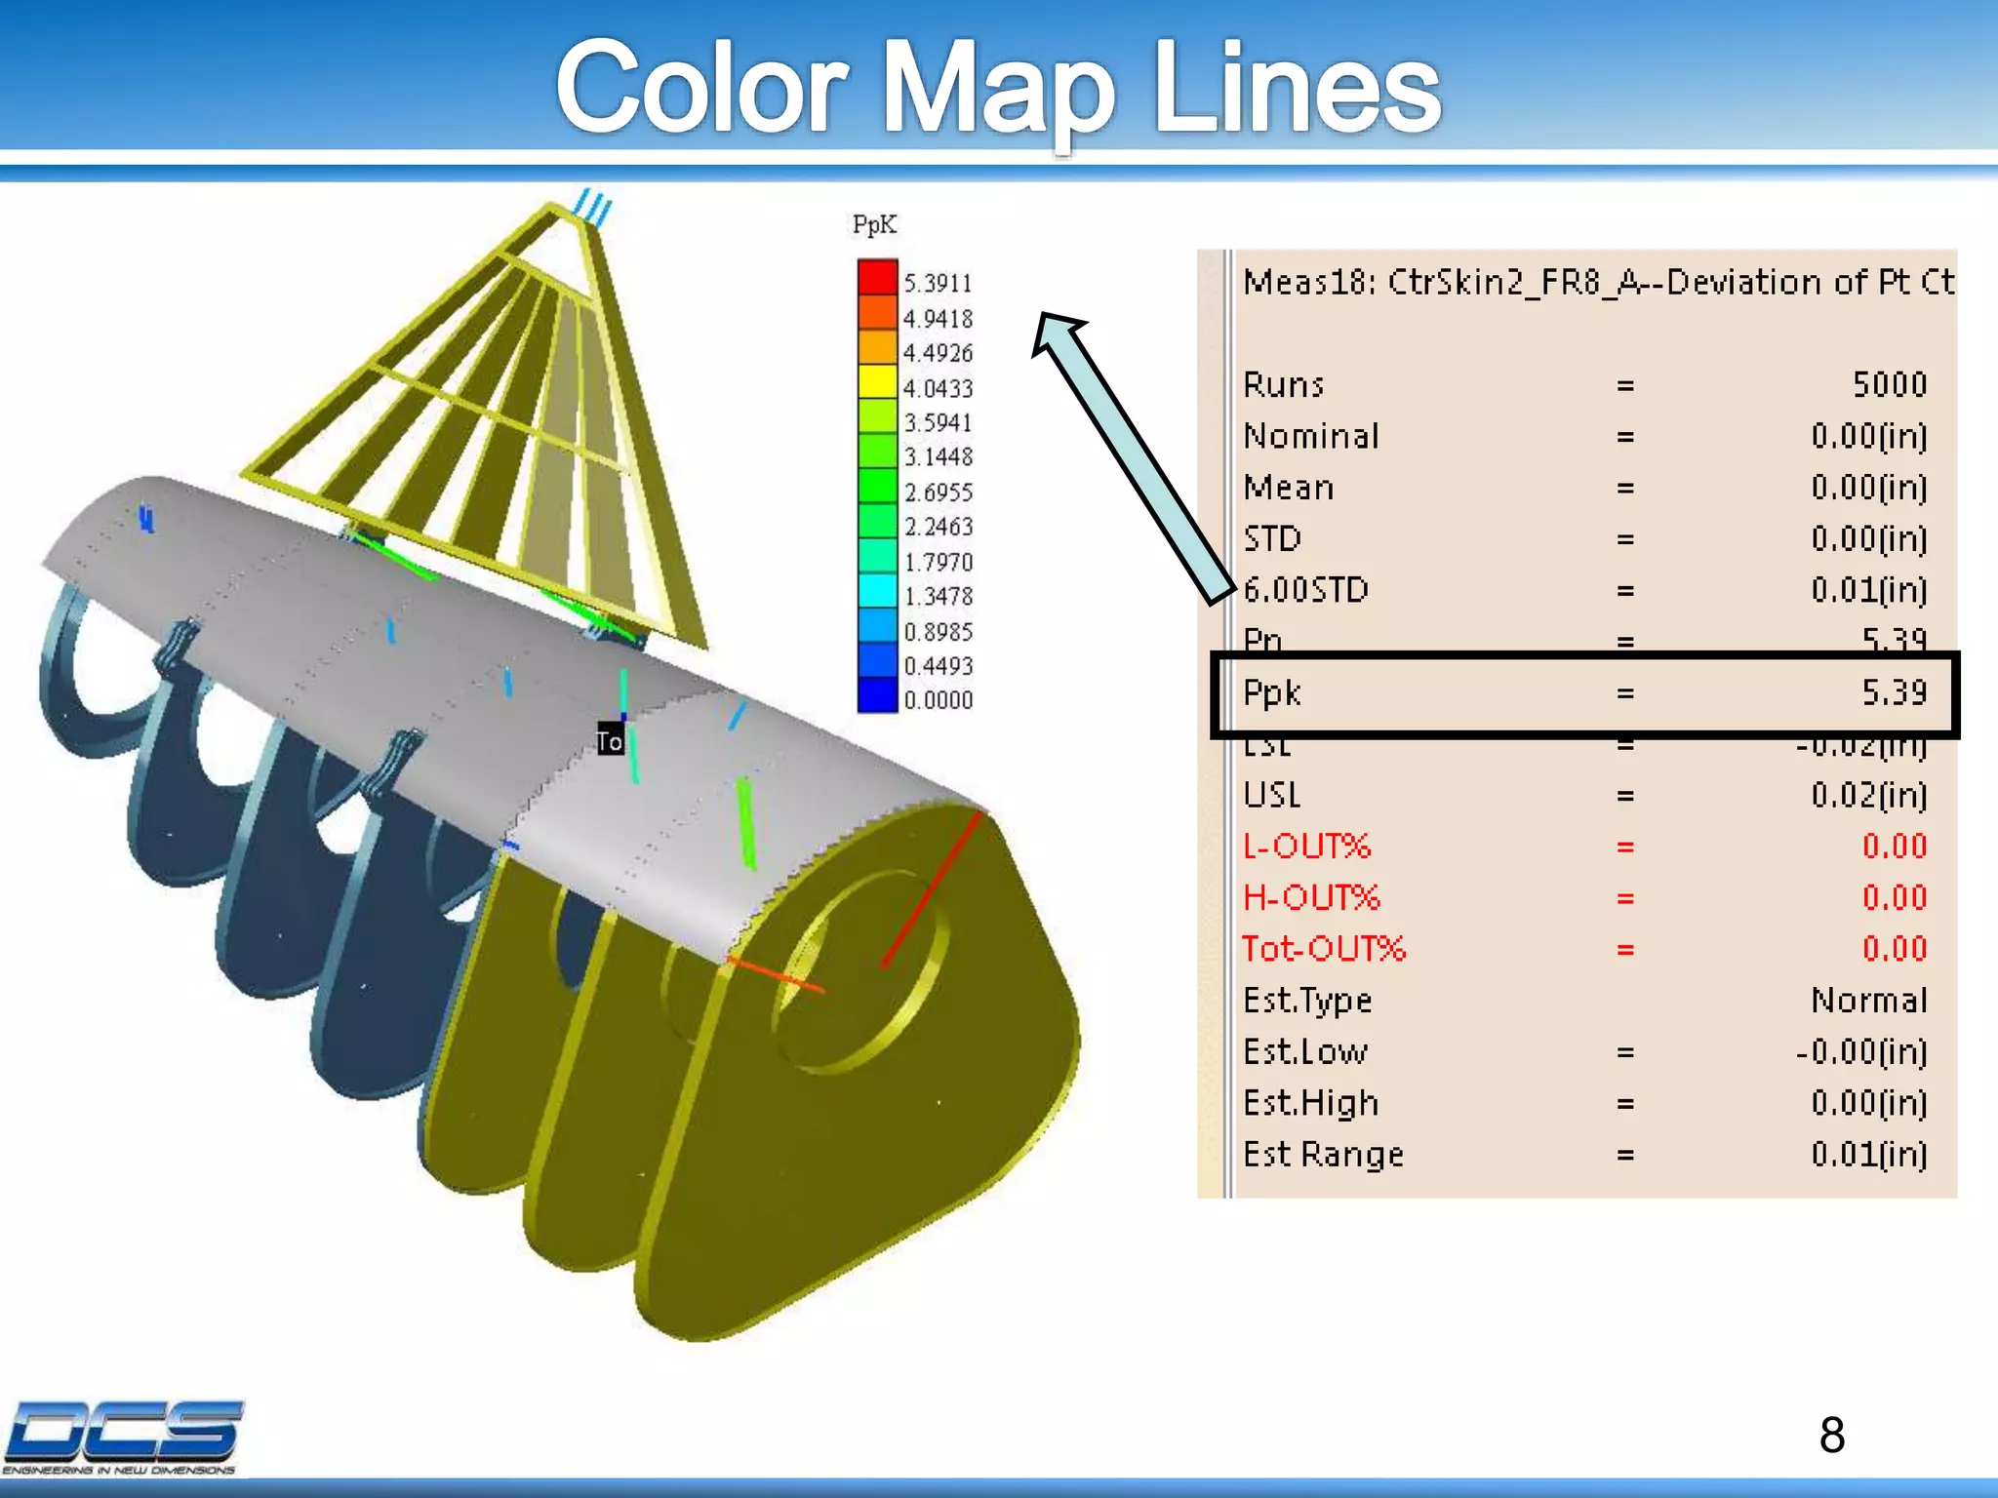
Task: Click the red 5.3911 color swatch
Action: pyautogui.click(x=876, y=277)
